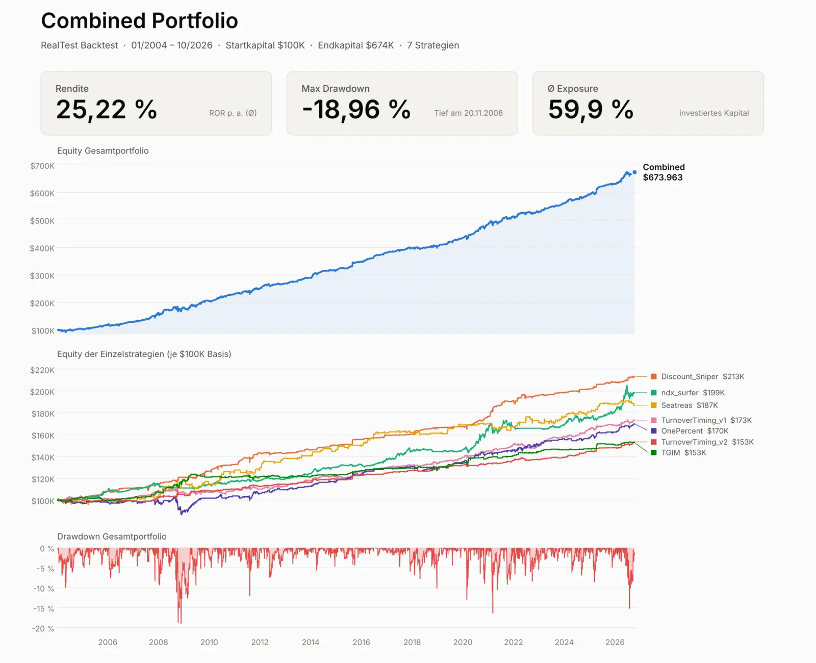Viewport: 816px width, 663px height.
Task: Click the 'investiertes Kapital' caption
Action: (x=714, y=113)
